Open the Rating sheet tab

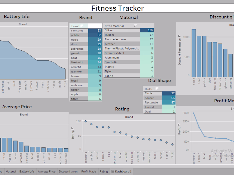[x=104, y=171]
